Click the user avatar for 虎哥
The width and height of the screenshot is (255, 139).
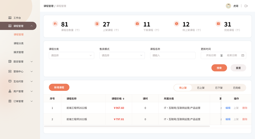tap(228, 6)
